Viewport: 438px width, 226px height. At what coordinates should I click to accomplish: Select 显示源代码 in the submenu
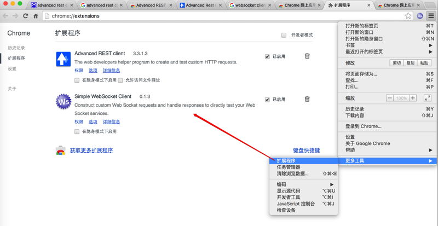pyautogui.click(x=304, y=191)
